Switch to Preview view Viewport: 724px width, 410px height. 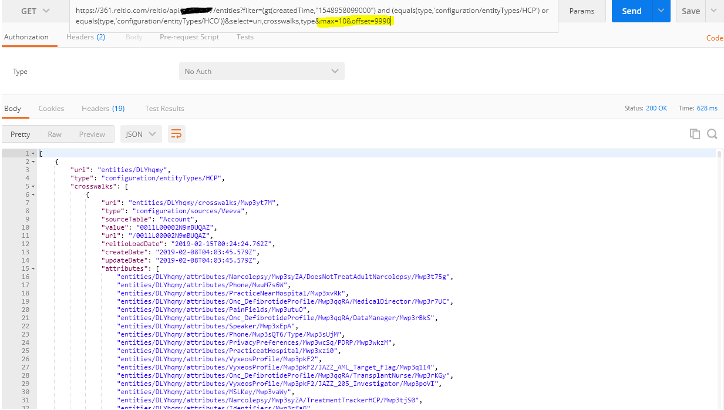(x=92, y=134)
